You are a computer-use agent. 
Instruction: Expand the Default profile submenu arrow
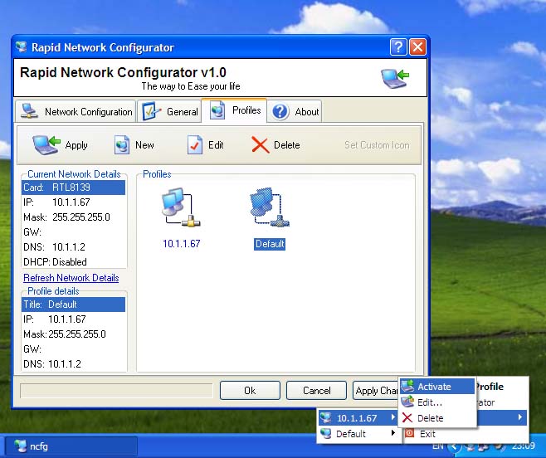click(x=393, y=433)
